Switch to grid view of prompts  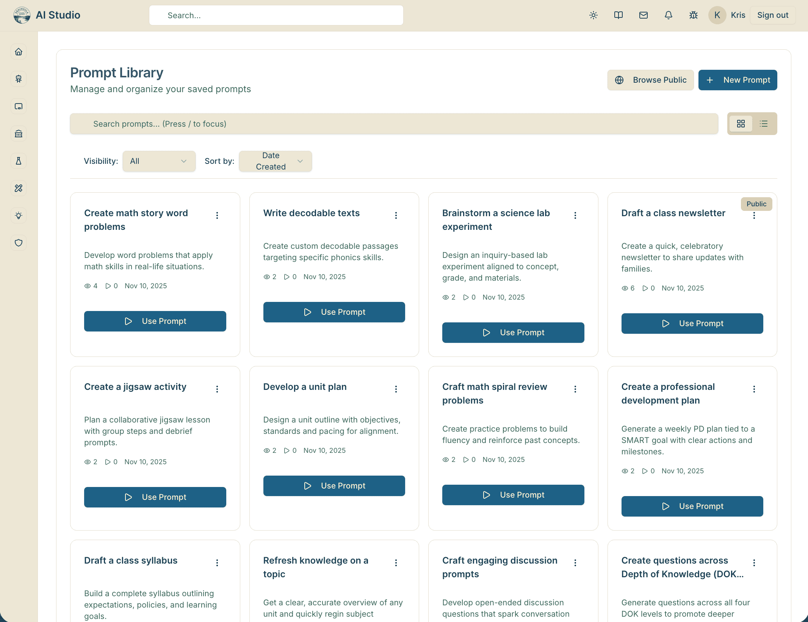[741, 124]
